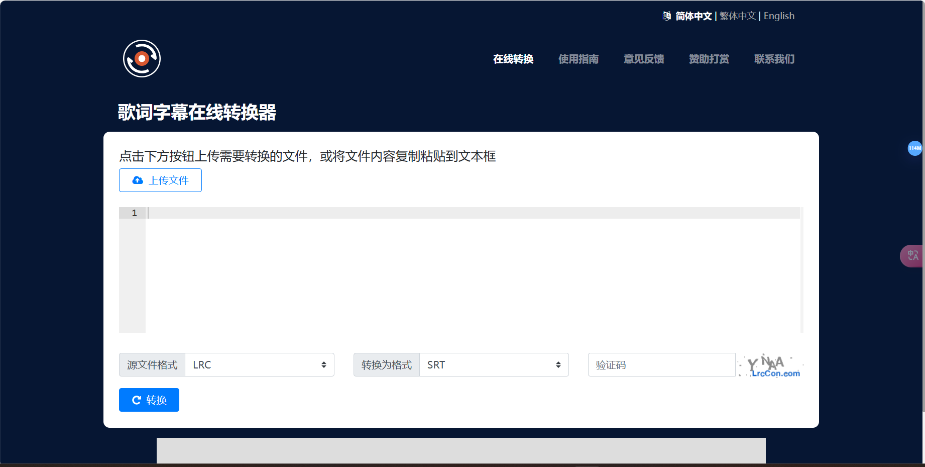The height and width of the screenshot is (467, 925).
Task: Open the 使用指南 guide page
Action: point(578,59)
